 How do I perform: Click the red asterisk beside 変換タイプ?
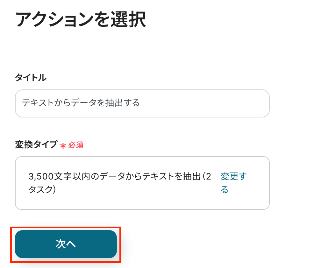(x=63, y=146)
